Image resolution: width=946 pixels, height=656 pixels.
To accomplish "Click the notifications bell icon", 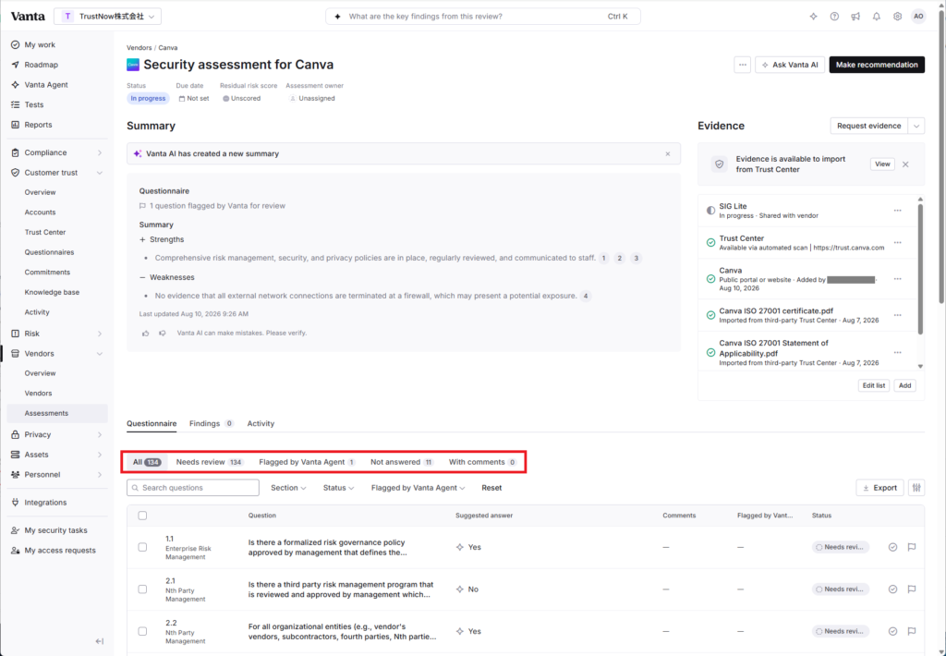I will [x=876, y=17].
